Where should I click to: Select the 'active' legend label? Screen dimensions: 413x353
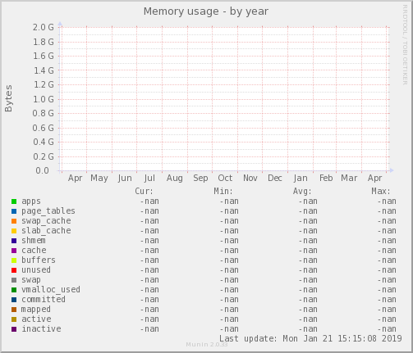[36, 319]
